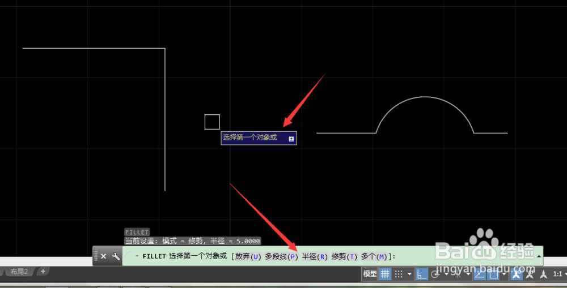Screen dimensions: 567x288
Task: Open recent commands dropdown beside FILLET icon
Action: [137, 256]
